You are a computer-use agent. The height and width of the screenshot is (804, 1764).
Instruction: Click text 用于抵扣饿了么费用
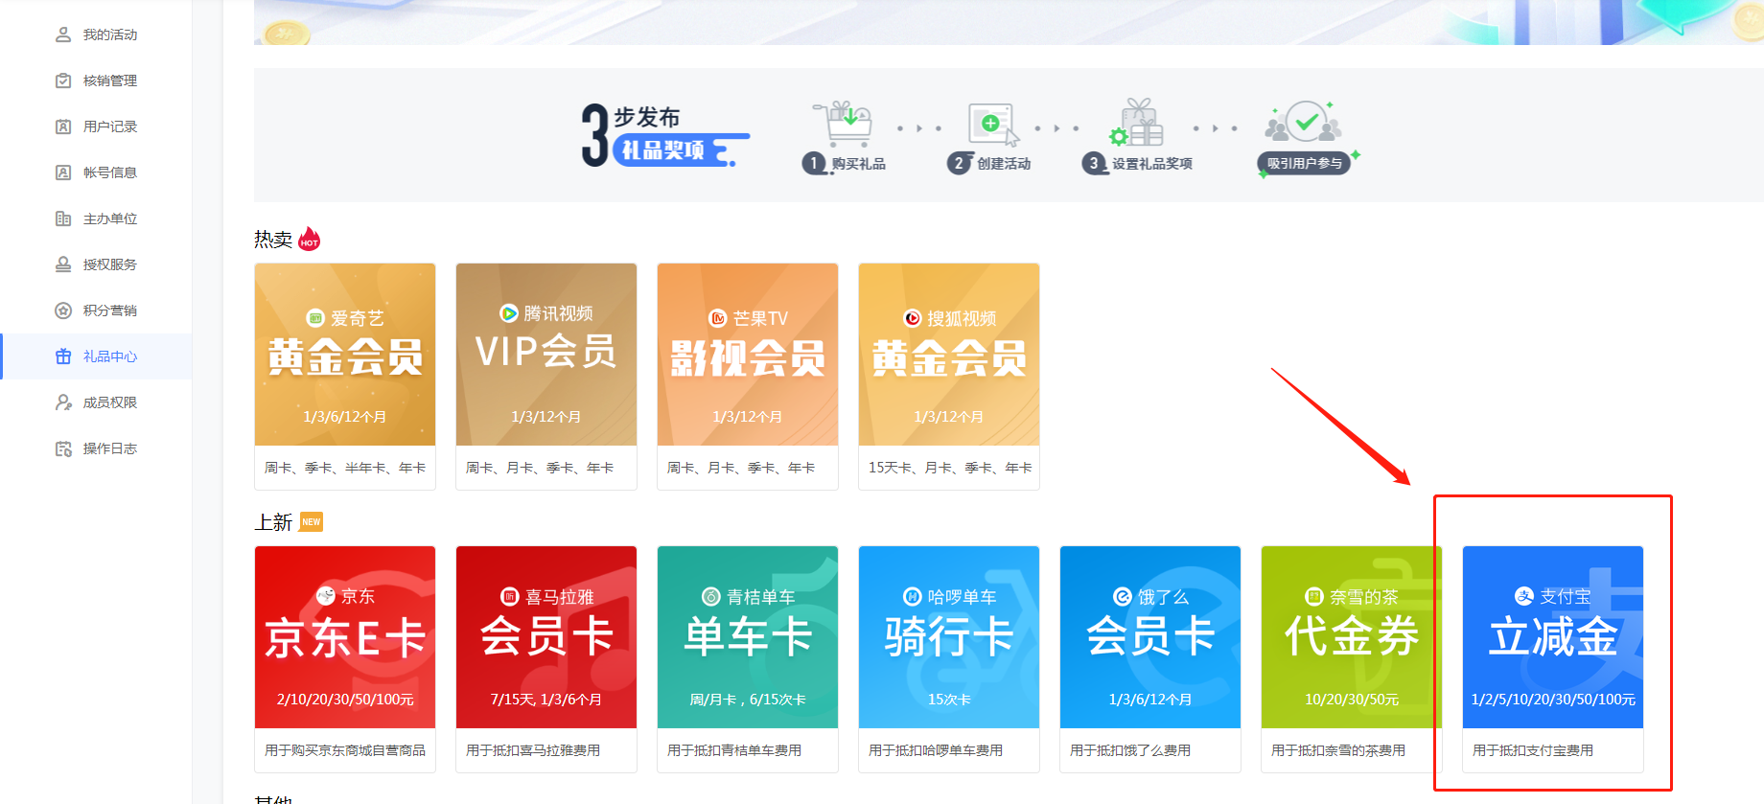pos(1130,750)
